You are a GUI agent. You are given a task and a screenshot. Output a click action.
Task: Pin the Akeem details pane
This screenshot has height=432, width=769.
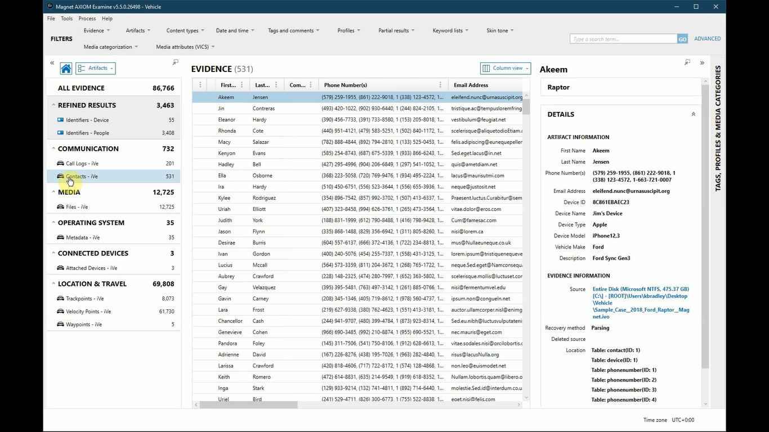coord(687,62)
